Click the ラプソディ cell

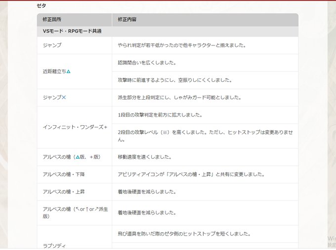click(74, 237)
